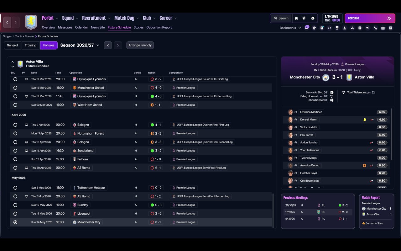Click the Continue button
This screenshot has width=401, height=251.
370,18
